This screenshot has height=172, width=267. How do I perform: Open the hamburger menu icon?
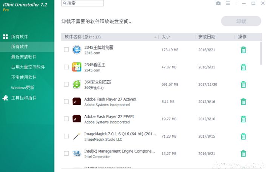point(228,3)
